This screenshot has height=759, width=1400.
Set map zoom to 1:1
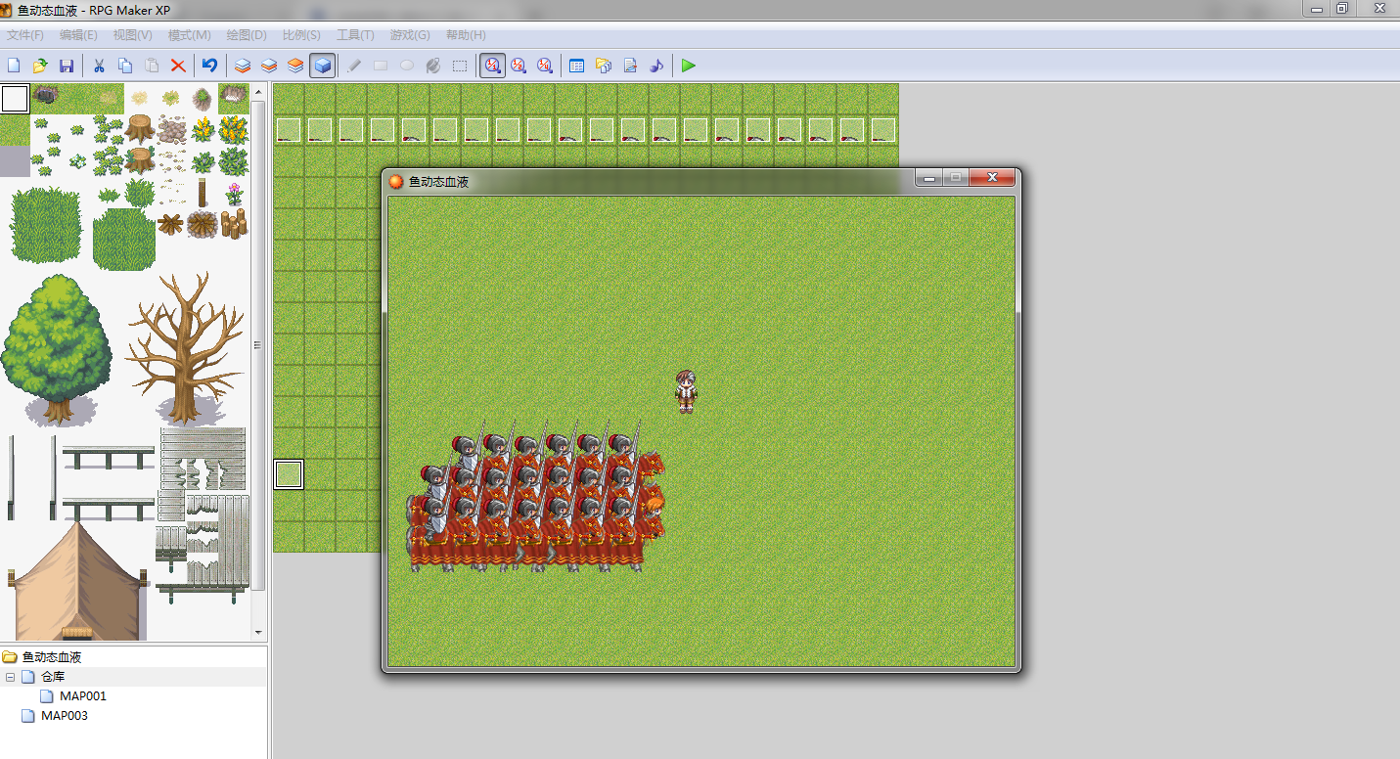pyautogui.click(x=493, y=66)
